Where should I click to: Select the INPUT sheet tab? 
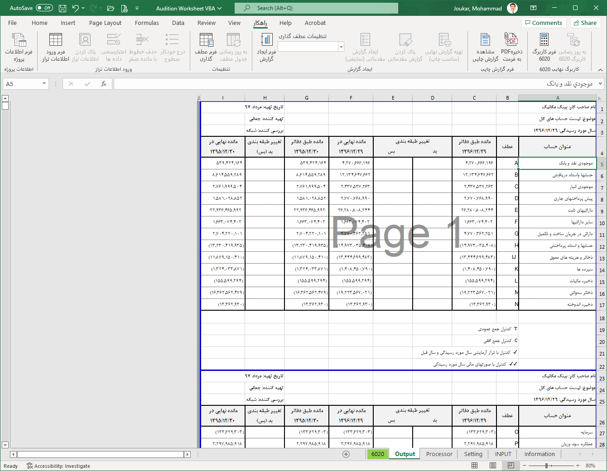tap(503, 454)
